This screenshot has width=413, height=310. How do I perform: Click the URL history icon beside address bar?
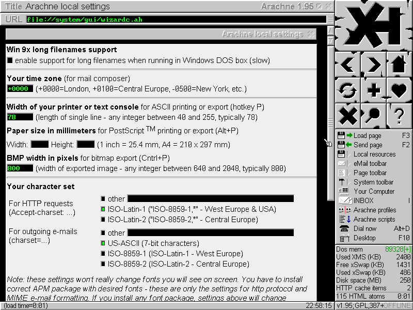point(330,19)
